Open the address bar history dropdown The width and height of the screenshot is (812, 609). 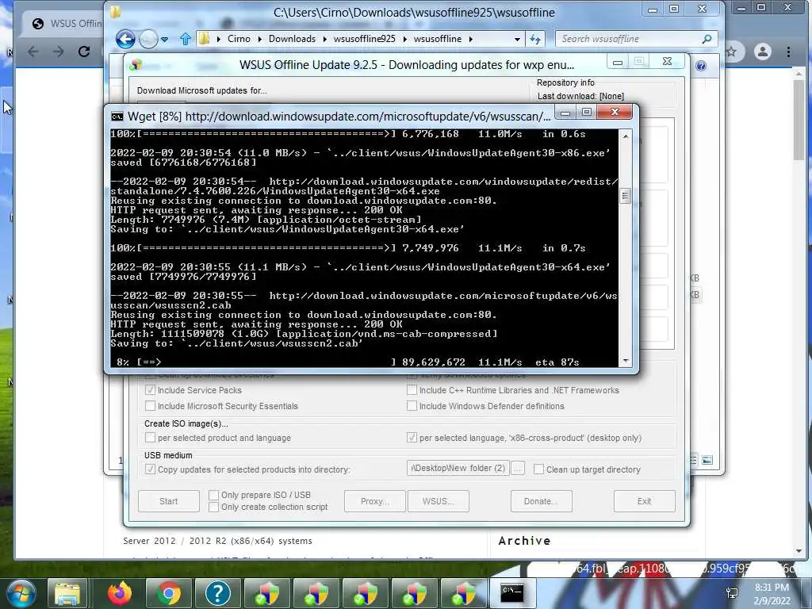click(x=517, y=40)
